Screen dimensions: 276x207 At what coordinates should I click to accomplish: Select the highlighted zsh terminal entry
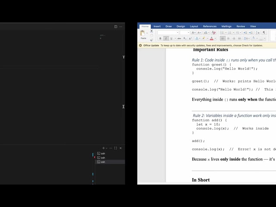pyautogui.click(x=110, y=162)
